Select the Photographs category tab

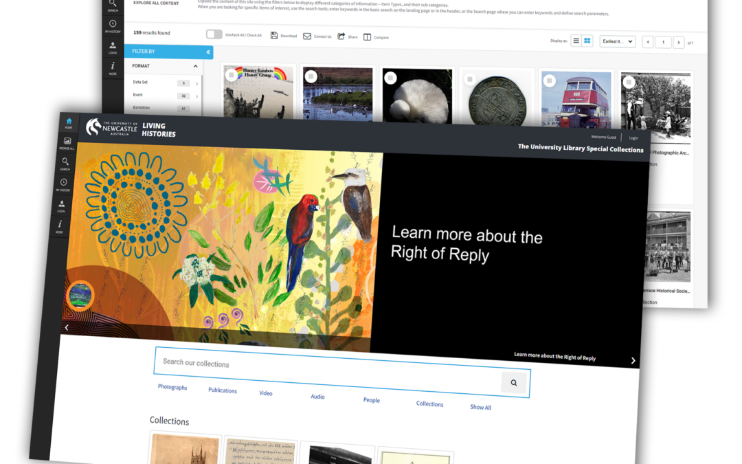pyautogui.click(x=172, y=387)
